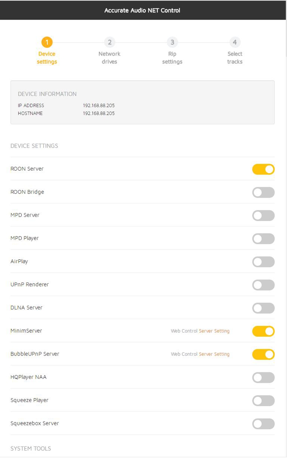Disable BubbleUPnP Server switch
The height and width of the screenshot is (458, 287).
[x=263, y=354]
